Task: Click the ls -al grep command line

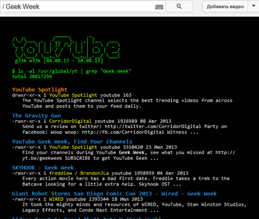Action: [x=72, y=71]
